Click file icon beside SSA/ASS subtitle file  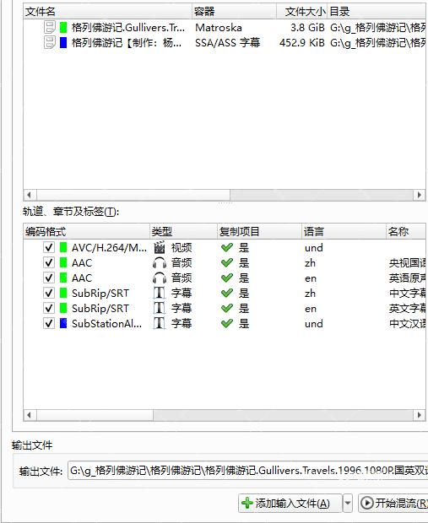50,42
